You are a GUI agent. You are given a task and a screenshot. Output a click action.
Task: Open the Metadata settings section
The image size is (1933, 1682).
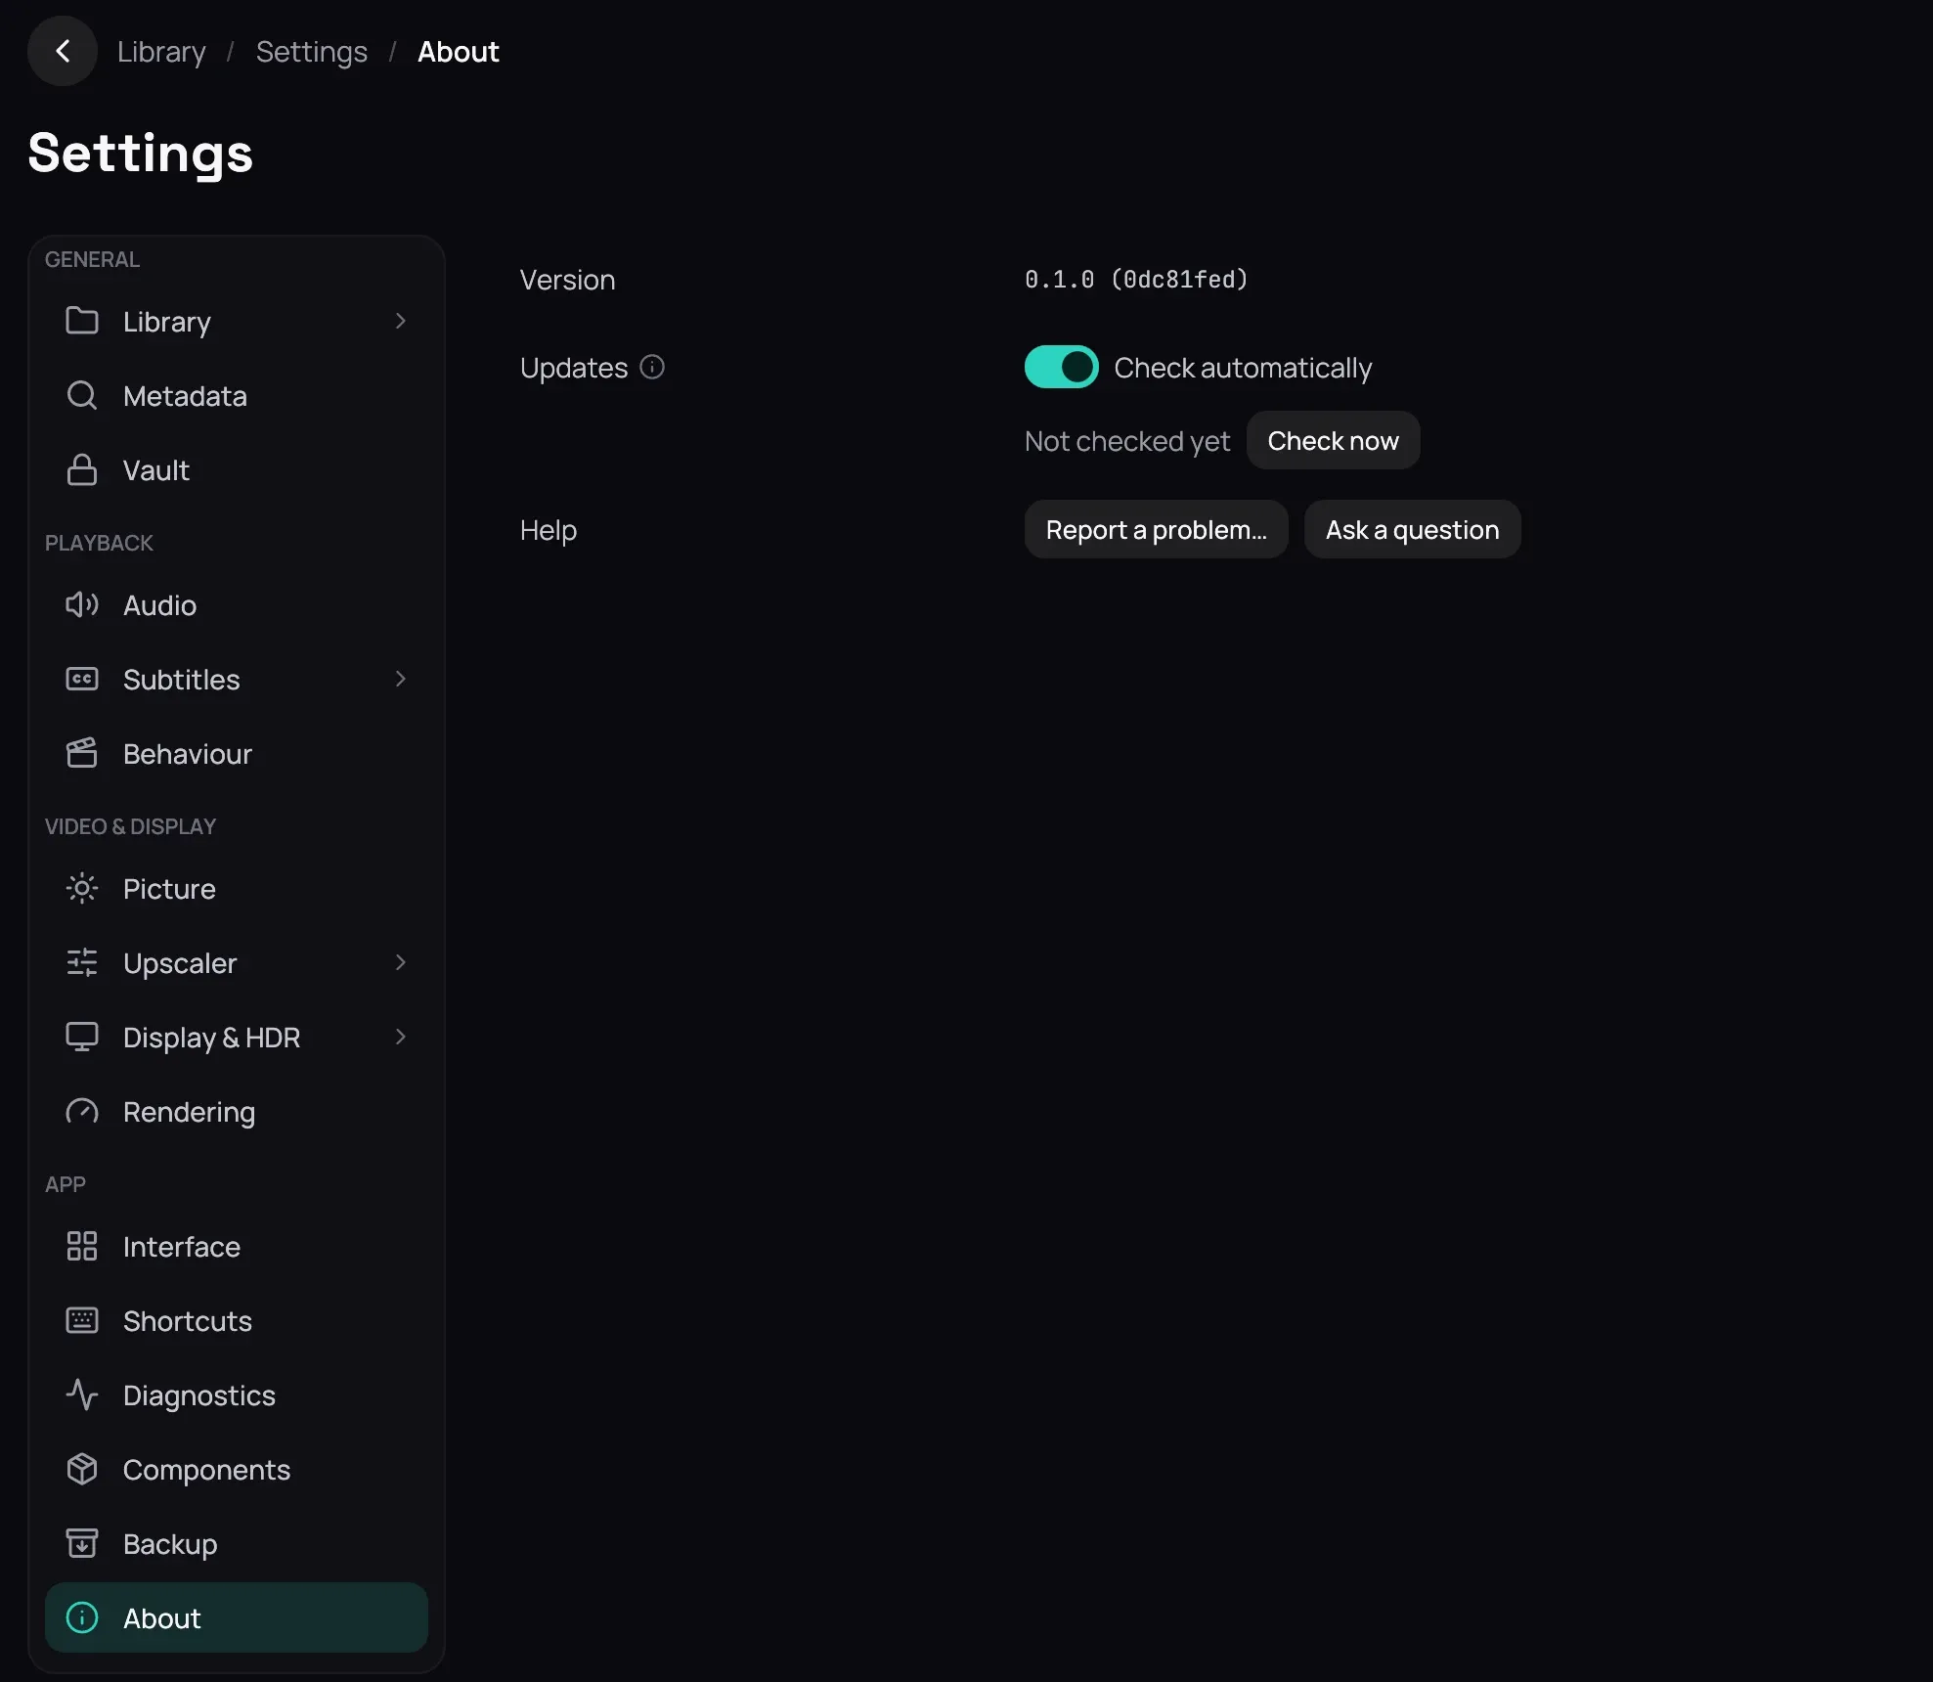pos(237,395)
